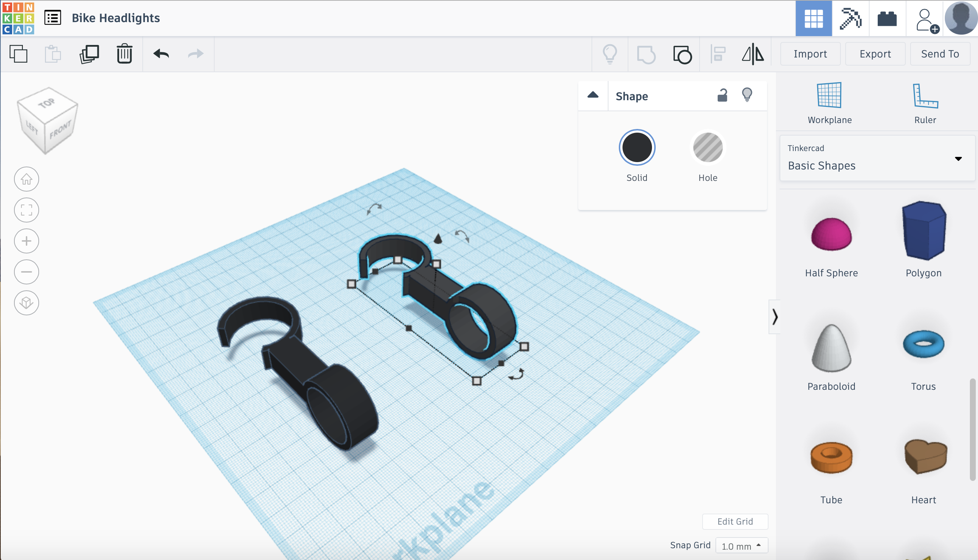Click the Mirror tool icon
Viewport: 978px width, 560px height.
click(x=752, y=54)
